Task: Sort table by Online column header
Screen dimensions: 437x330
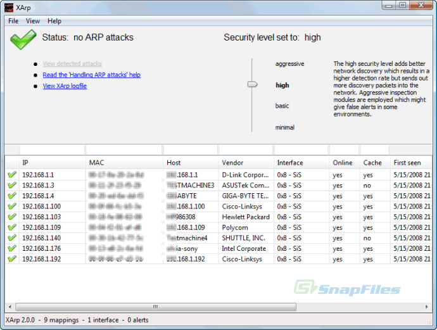Action: [x=345, y=163]
